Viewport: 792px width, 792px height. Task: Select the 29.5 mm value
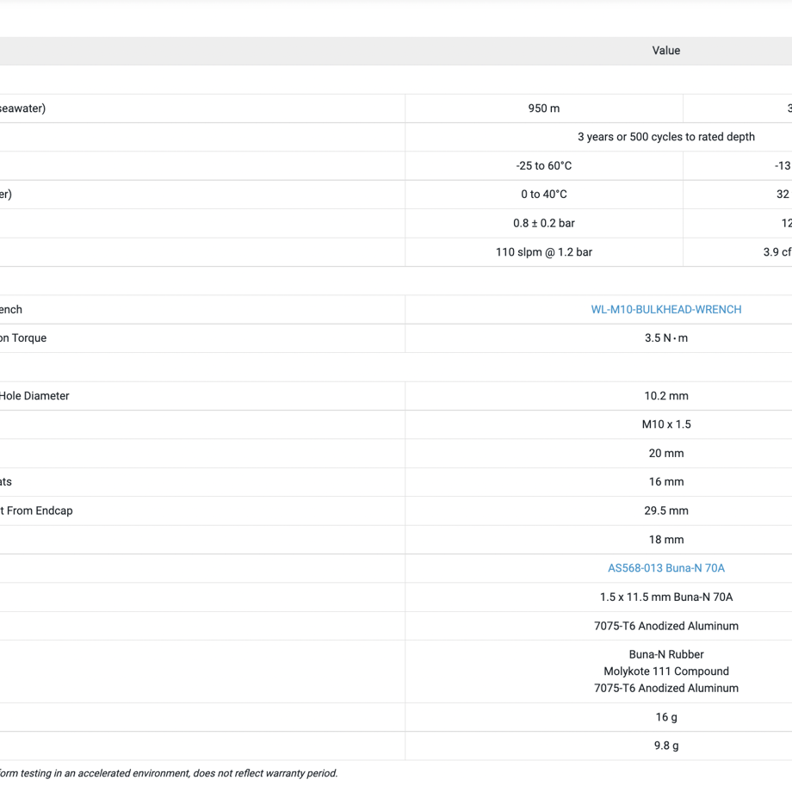pyautogui.click(x=665, y=510)
